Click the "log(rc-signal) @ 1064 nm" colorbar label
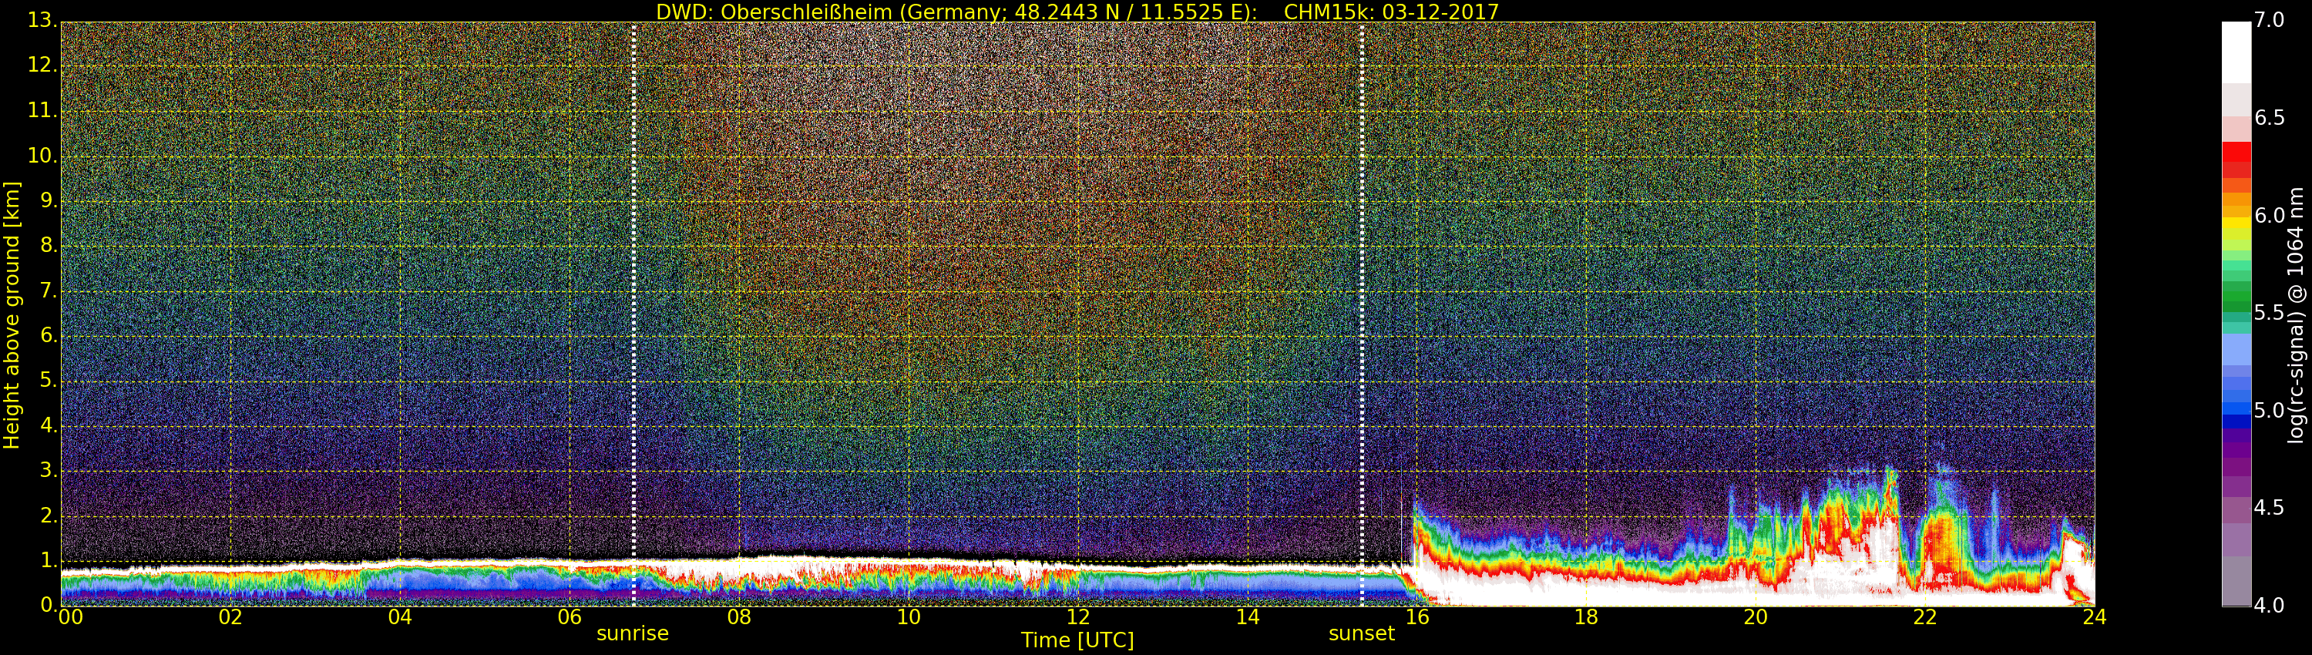 (x=2295, y=315)
